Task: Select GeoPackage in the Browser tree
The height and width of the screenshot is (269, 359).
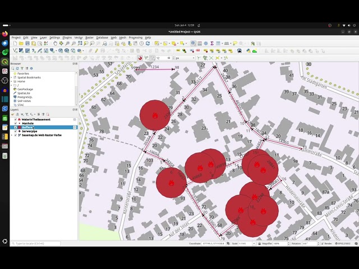Action: point(25,89)
